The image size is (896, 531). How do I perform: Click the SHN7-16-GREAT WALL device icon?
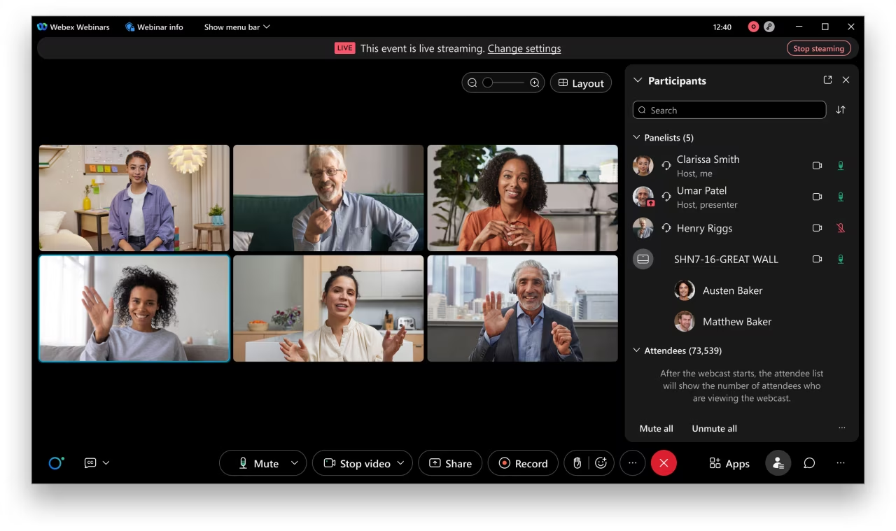pyautogui.click(x=643, y=259)
